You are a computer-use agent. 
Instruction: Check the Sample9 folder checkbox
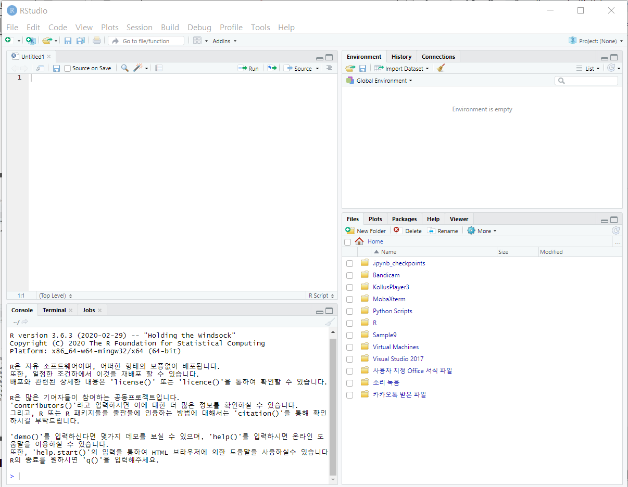tap(350, 335)
